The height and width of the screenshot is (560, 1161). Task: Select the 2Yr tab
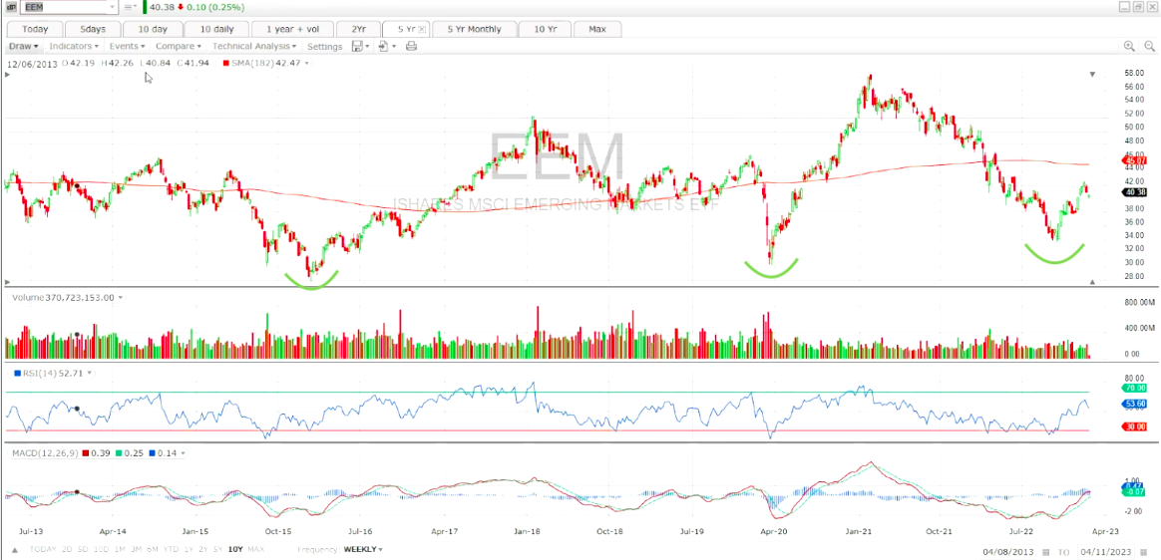[x=358, y=29]
